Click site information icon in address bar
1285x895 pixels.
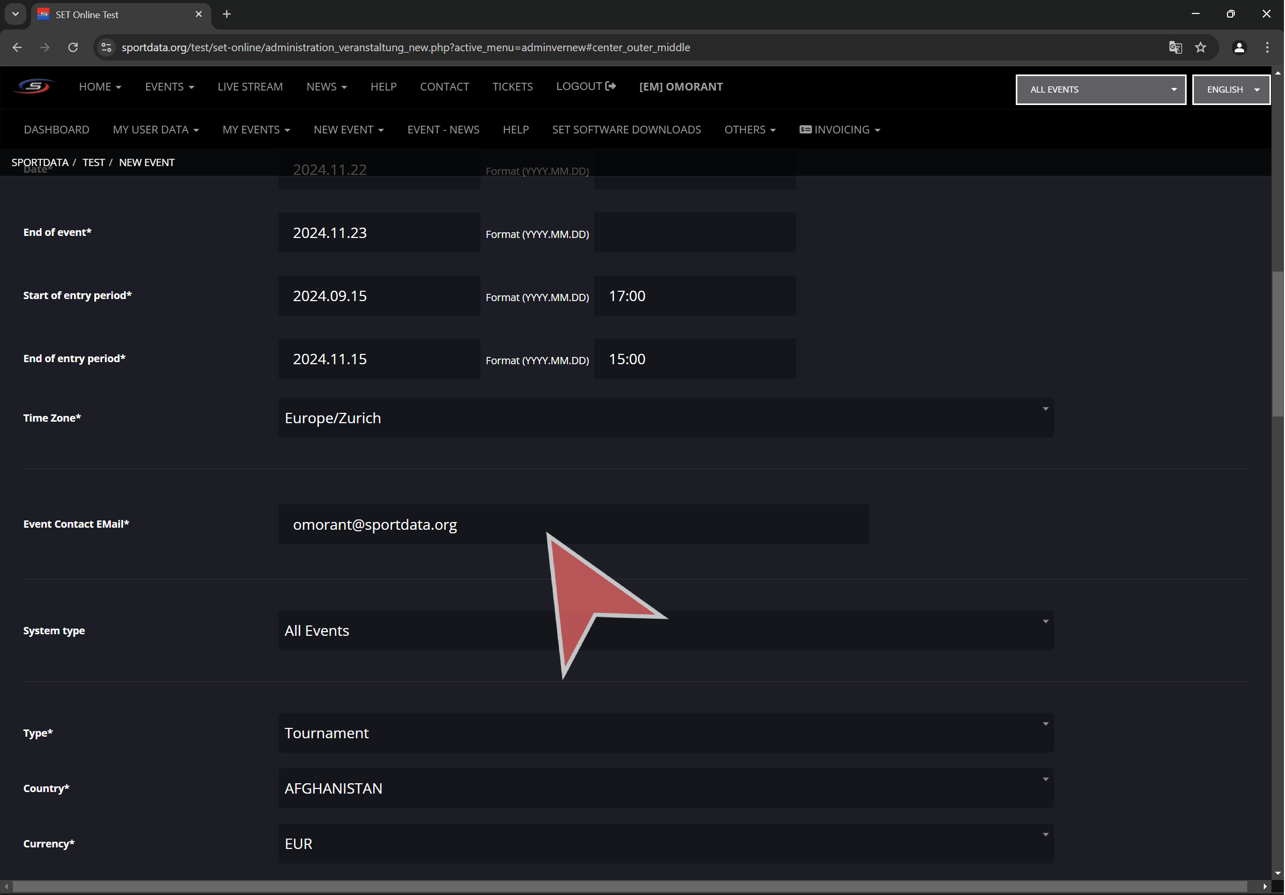tap(106, 48)
